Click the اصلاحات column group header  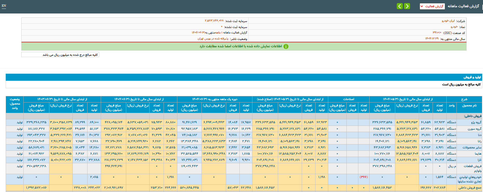click(348, 99)
